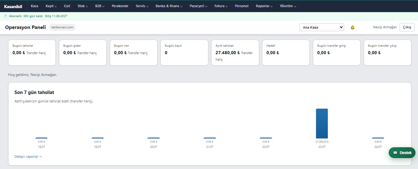
Task: Open the Personel menu item
Action: click(x=242, y=6)
